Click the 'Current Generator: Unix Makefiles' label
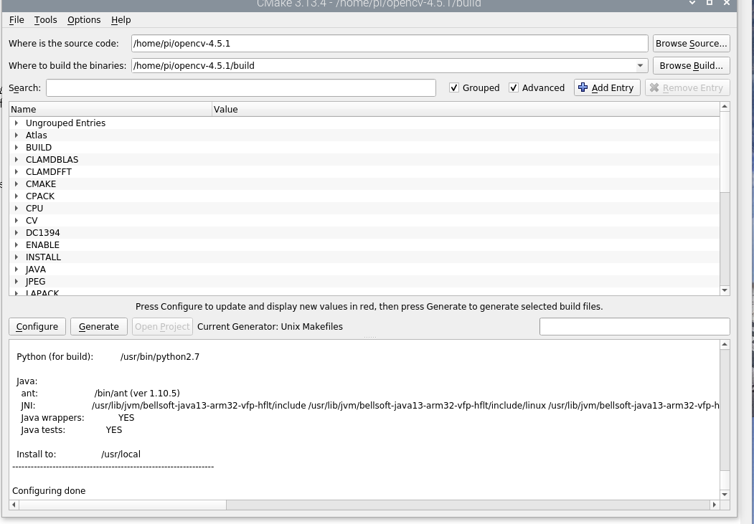This screenshot has height=524, width=754. pos(270,327)
